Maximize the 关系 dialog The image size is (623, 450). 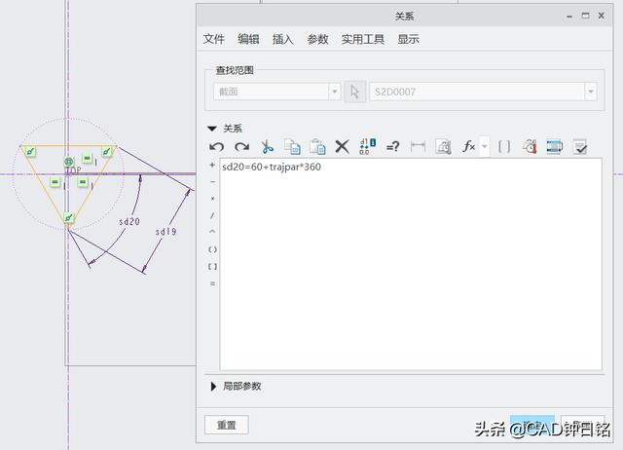pos(585,16)
